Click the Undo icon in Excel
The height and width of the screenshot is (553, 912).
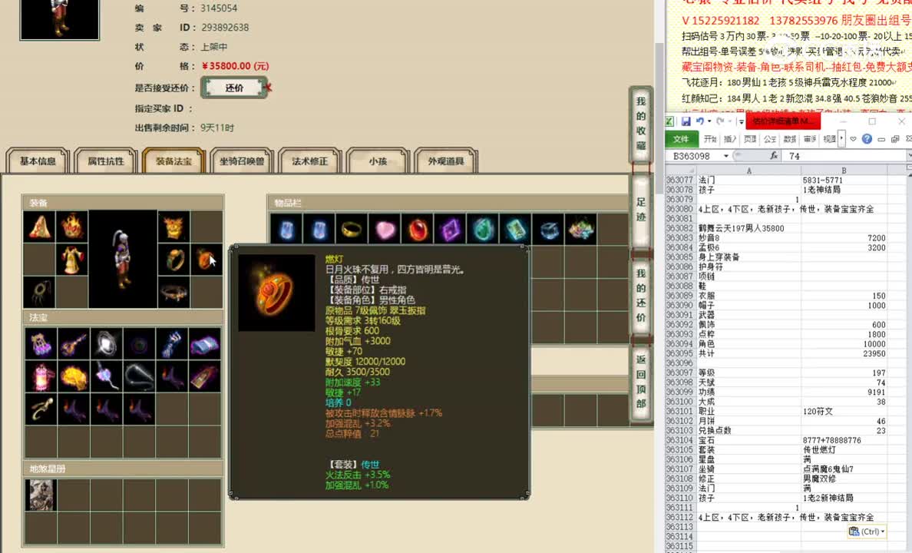pos(699,121)
